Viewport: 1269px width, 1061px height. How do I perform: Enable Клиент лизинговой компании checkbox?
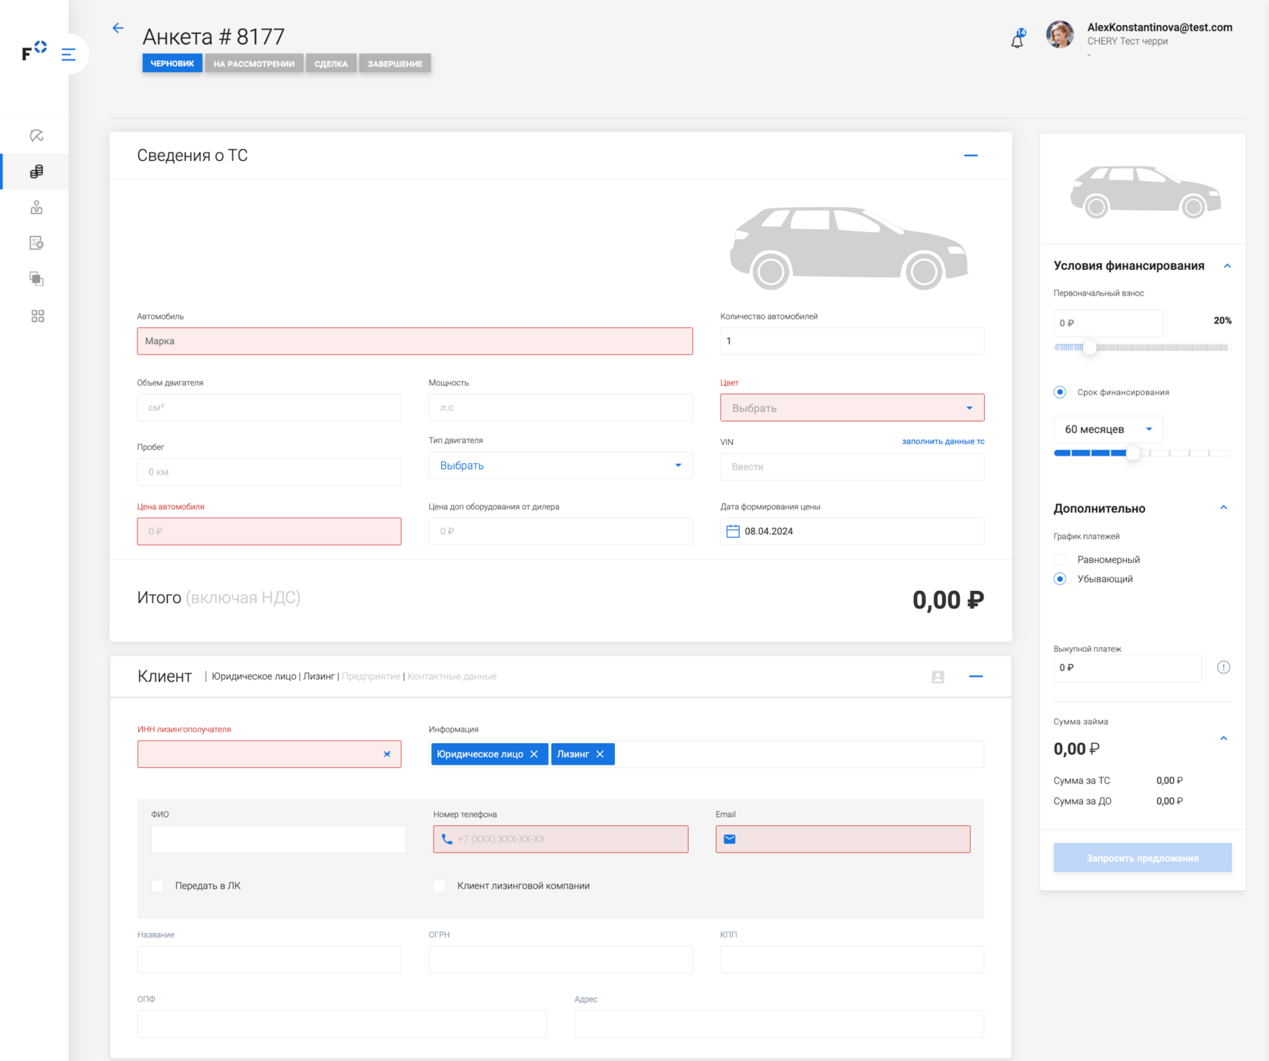tap(440, 886)
